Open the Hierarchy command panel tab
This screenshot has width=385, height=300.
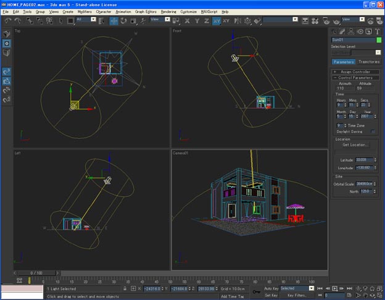351,31
